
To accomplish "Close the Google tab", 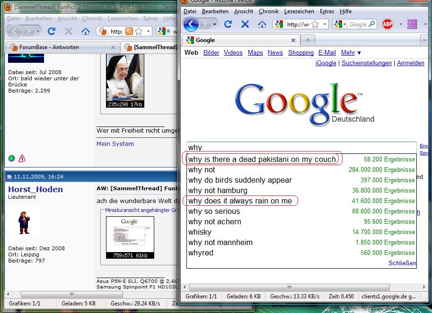I will pos(293,41).
